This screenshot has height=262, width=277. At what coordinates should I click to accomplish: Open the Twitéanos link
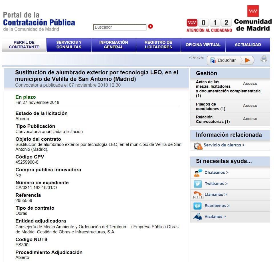[216, 184]
